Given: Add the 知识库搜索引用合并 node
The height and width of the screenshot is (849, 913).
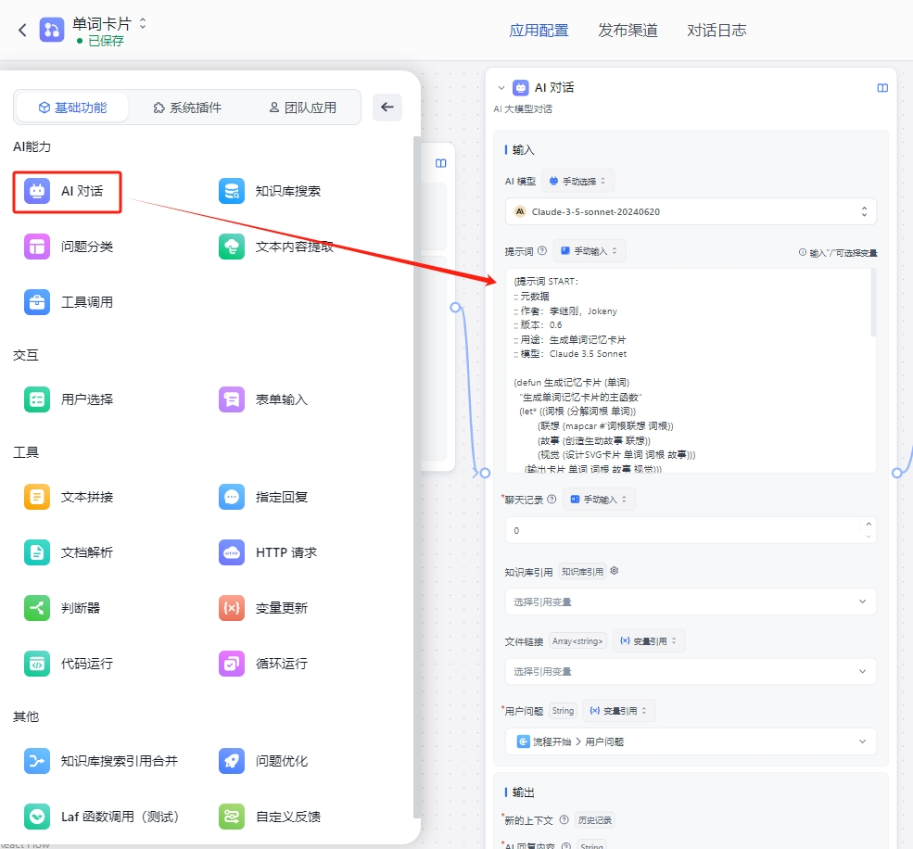Looking at the screenshot, I should (x=101, y=761).
